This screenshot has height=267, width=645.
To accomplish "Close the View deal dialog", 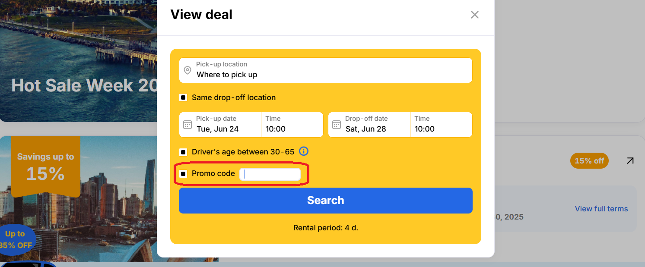I will tap(474, 15).
